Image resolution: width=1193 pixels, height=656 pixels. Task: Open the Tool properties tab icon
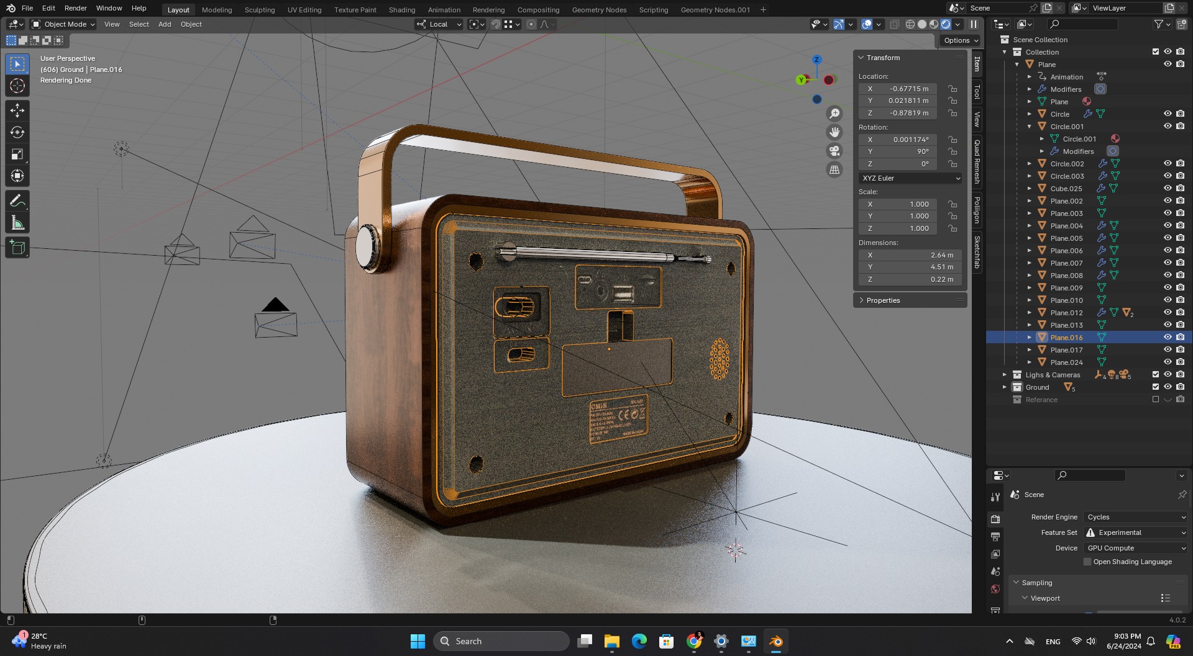995,497
